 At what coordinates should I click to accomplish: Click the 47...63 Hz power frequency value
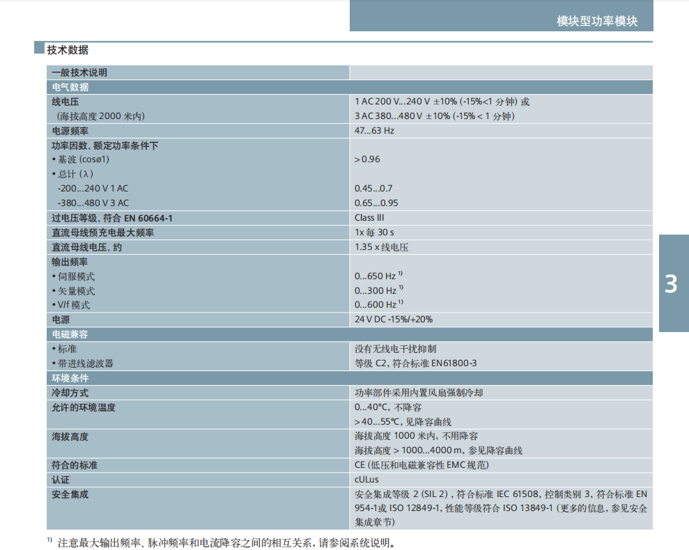coord(374,131)
